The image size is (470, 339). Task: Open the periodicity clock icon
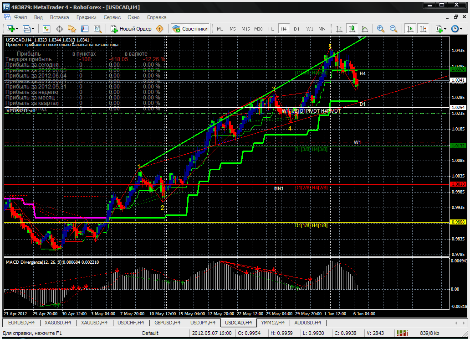click(x=455, y=29)
